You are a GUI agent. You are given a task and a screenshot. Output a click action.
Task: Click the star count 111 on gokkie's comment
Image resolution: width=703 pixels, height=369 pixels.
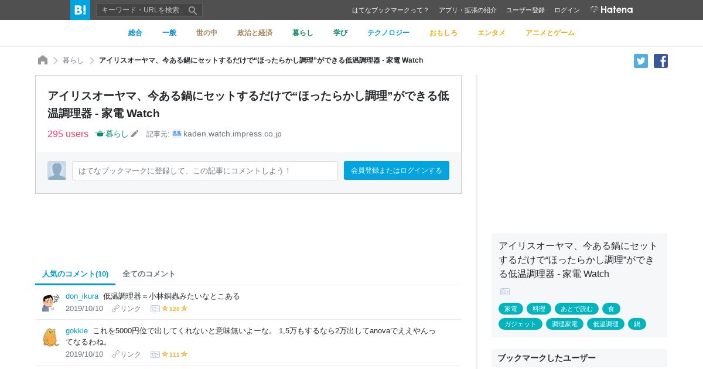(174, 354)
